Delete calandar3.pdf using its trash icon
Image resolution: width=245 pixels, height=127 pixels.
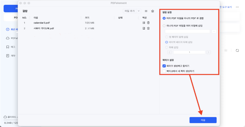click(x=148, y=23)
